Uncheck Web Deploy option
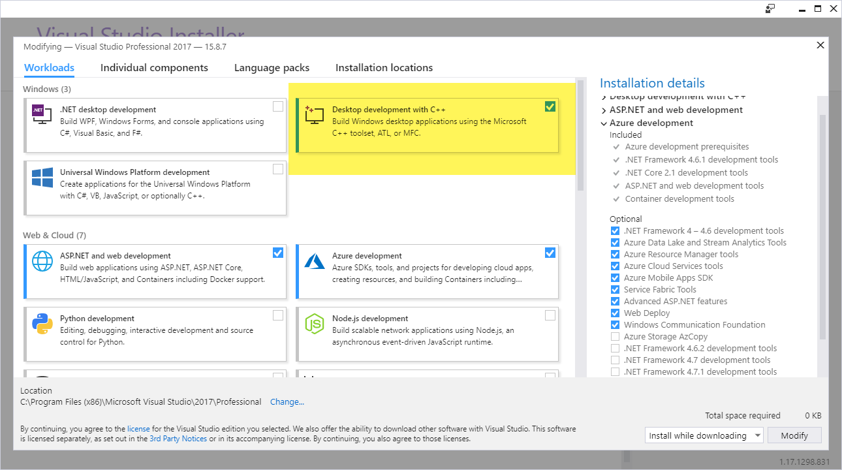Viewport: 842px width, 470px height. pos(615,313)
